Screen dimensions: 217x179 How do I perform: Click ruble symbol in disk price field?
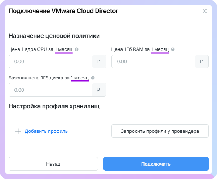point(99,90)
